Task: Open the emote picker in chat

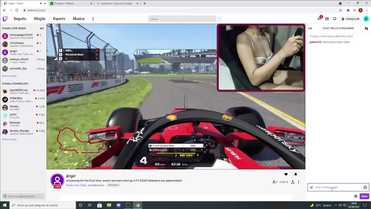Action: point(365,187)
